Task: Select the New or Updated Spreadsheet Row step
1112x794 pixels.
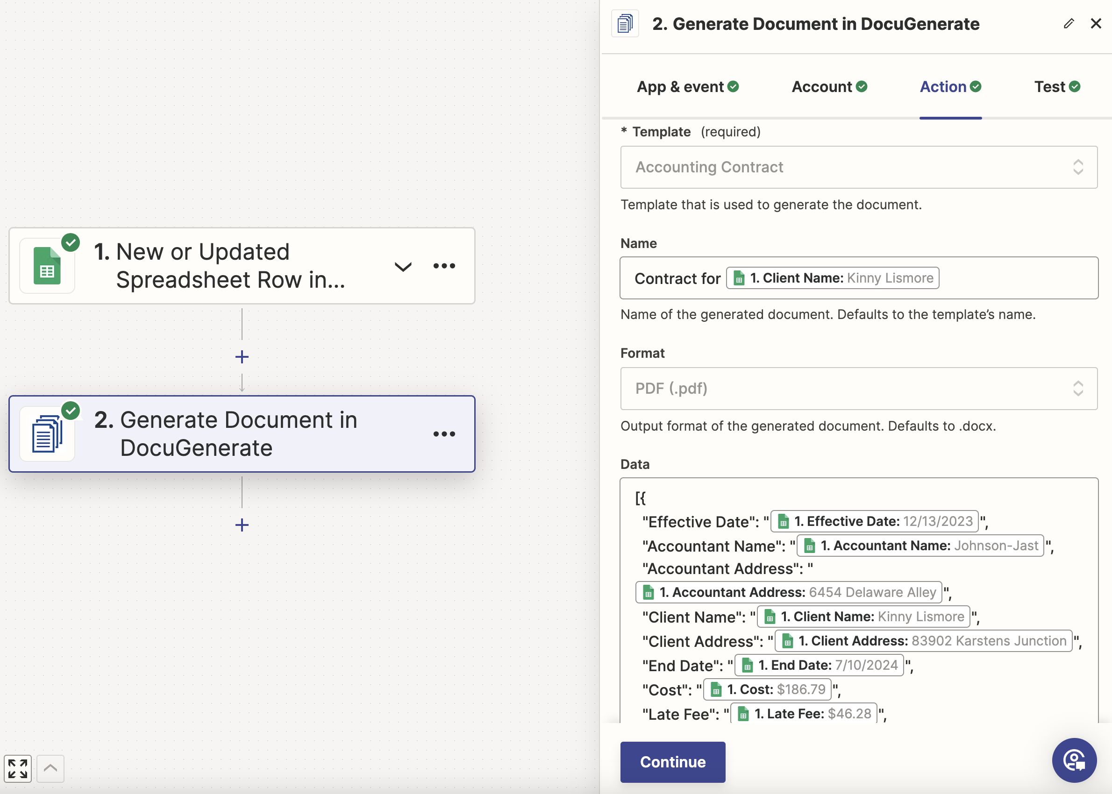Action: click(x=242, y=266)
